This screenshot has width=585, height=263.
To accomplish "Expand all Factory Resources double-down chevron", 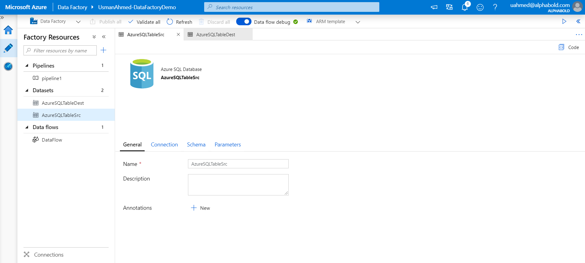I will (94, 37).
